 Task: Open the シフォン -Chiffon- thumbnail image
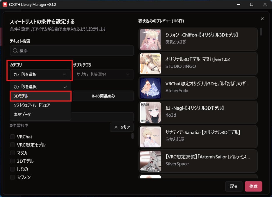coord(150,39)
